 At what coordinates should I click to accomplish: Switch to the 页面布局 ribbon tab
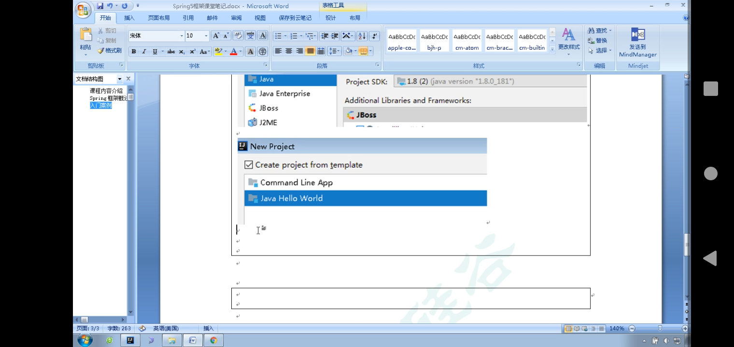[x=158, y=18]
